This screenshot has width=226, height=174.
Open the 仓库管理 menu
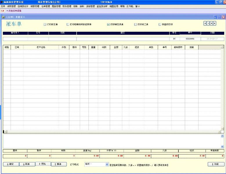point(46,6)
